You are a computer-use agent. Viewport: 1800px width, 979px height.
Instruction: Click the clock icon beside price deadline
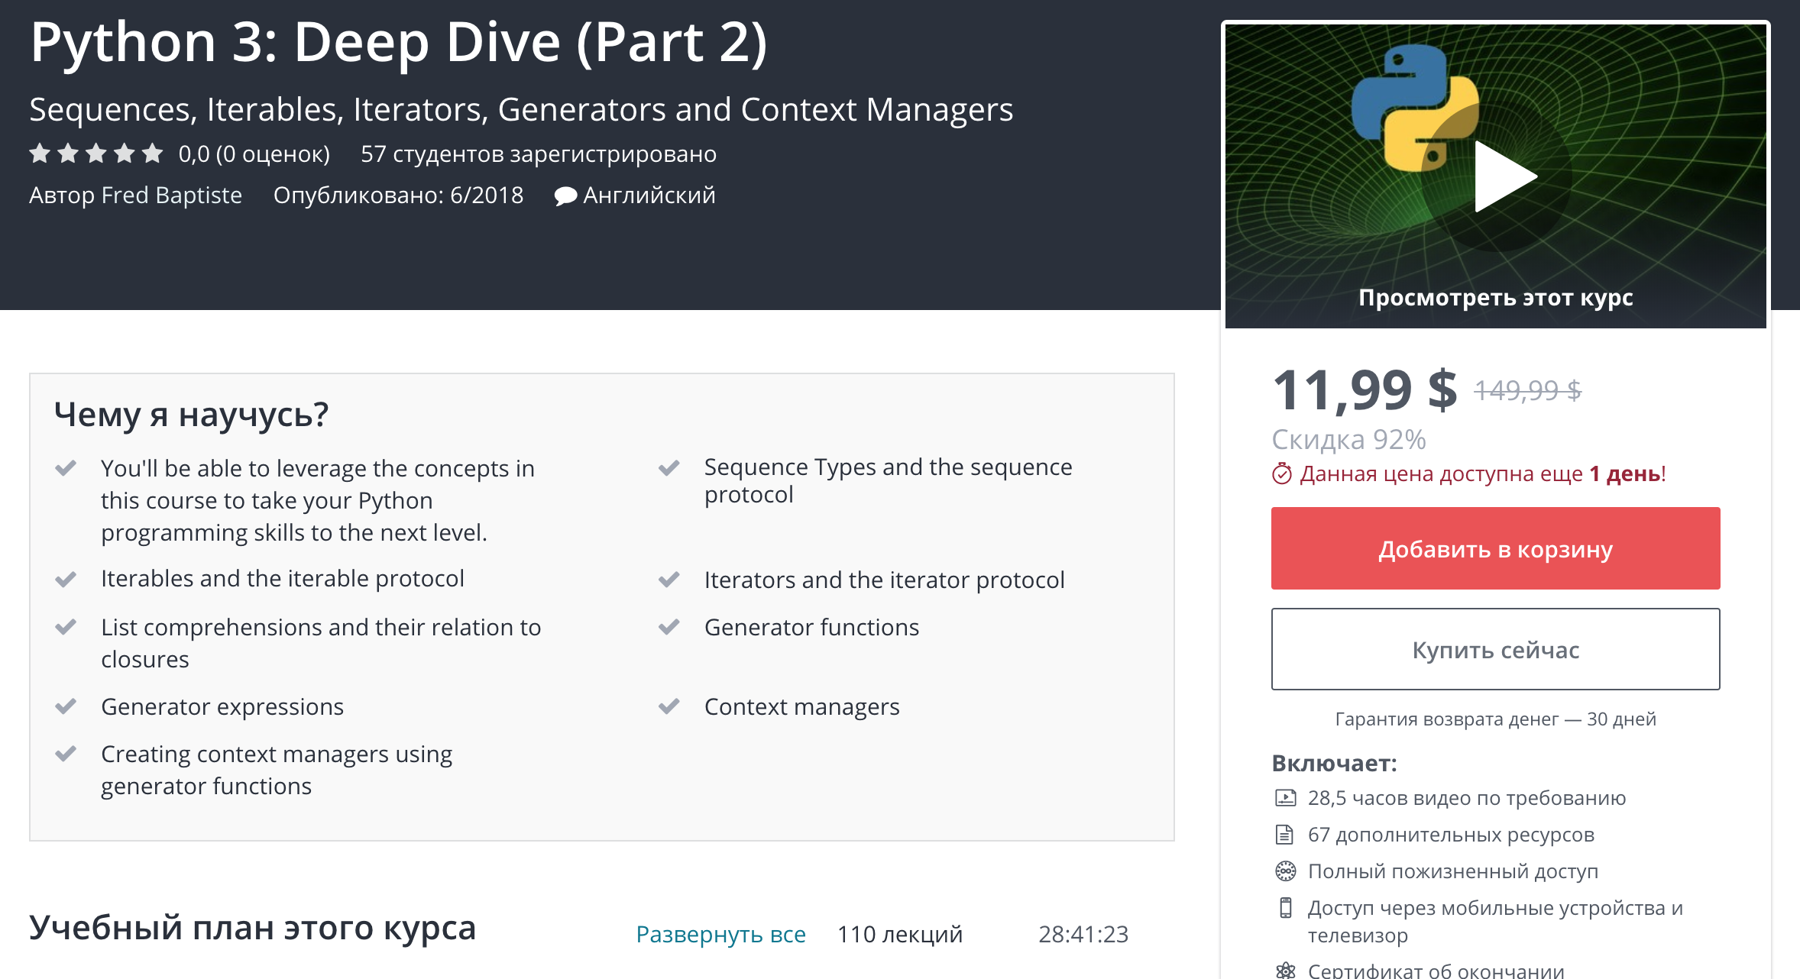pyautogui.click(x=1281, y=474)
